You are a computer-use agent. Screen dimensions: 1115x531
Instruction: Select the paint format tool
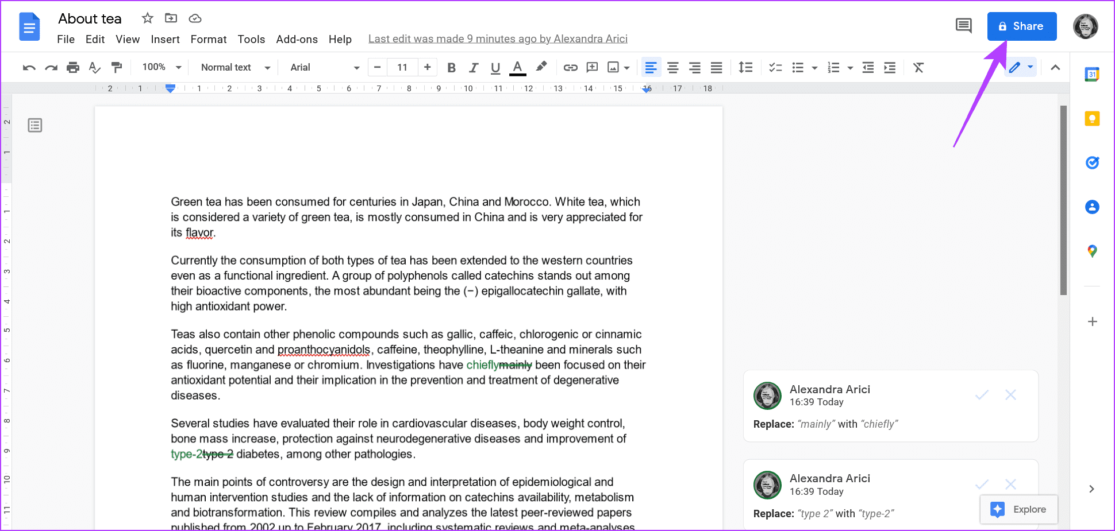[x=117, y=68]
